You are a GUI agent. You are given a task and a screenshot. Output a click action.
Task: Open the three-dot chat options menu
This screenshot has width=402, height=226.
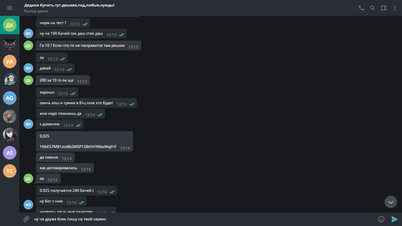click(x=395, y=8)
